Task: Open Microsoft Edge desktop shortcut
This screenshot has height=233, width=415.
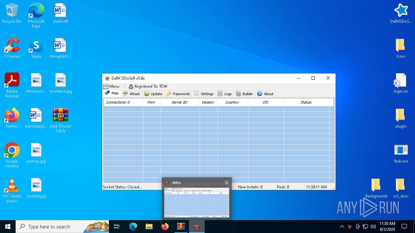Action: [36, 16]
